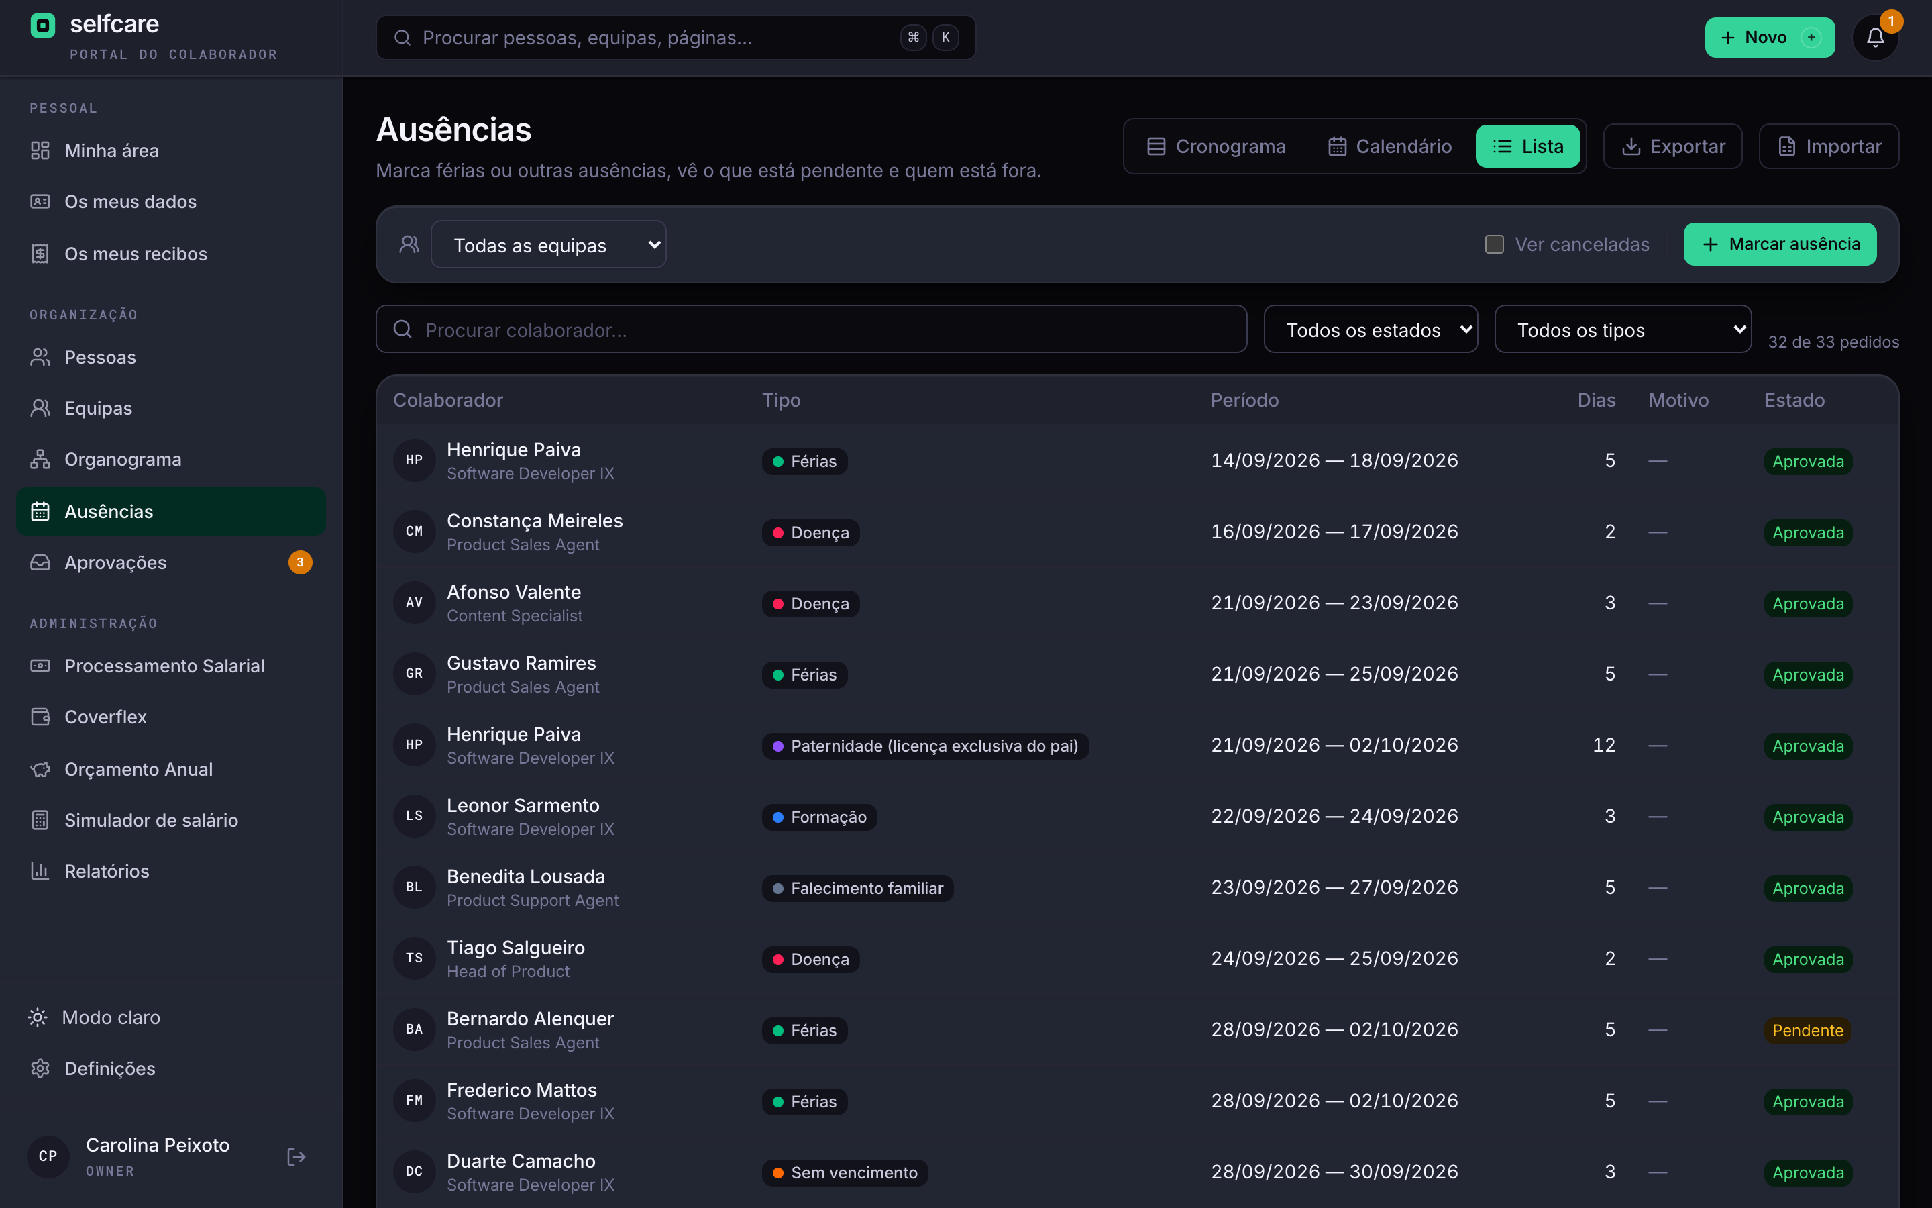The height and width of the screenshot is (1208, 1932).
Task: Click the Coverflex wallet icon
Action: pos(40,717)
